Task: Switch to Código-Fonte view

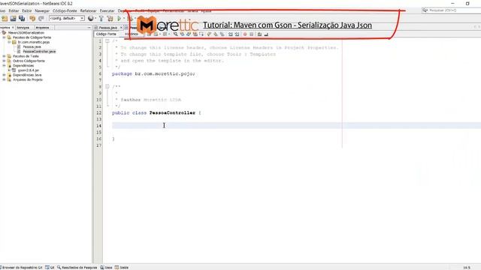Action: [106, 34]
